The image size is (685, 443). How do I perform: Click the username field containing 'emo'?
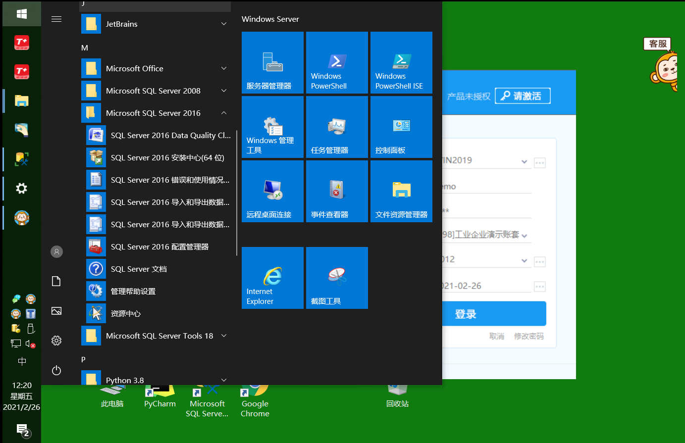[x=486, y=187]
